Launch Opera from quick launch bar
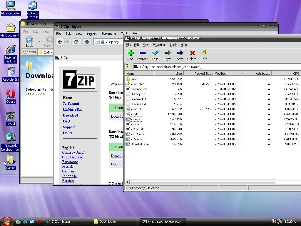 39,222
